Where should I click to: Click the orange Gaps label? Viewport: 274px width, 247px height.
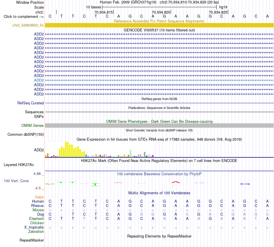pos(39,197)
